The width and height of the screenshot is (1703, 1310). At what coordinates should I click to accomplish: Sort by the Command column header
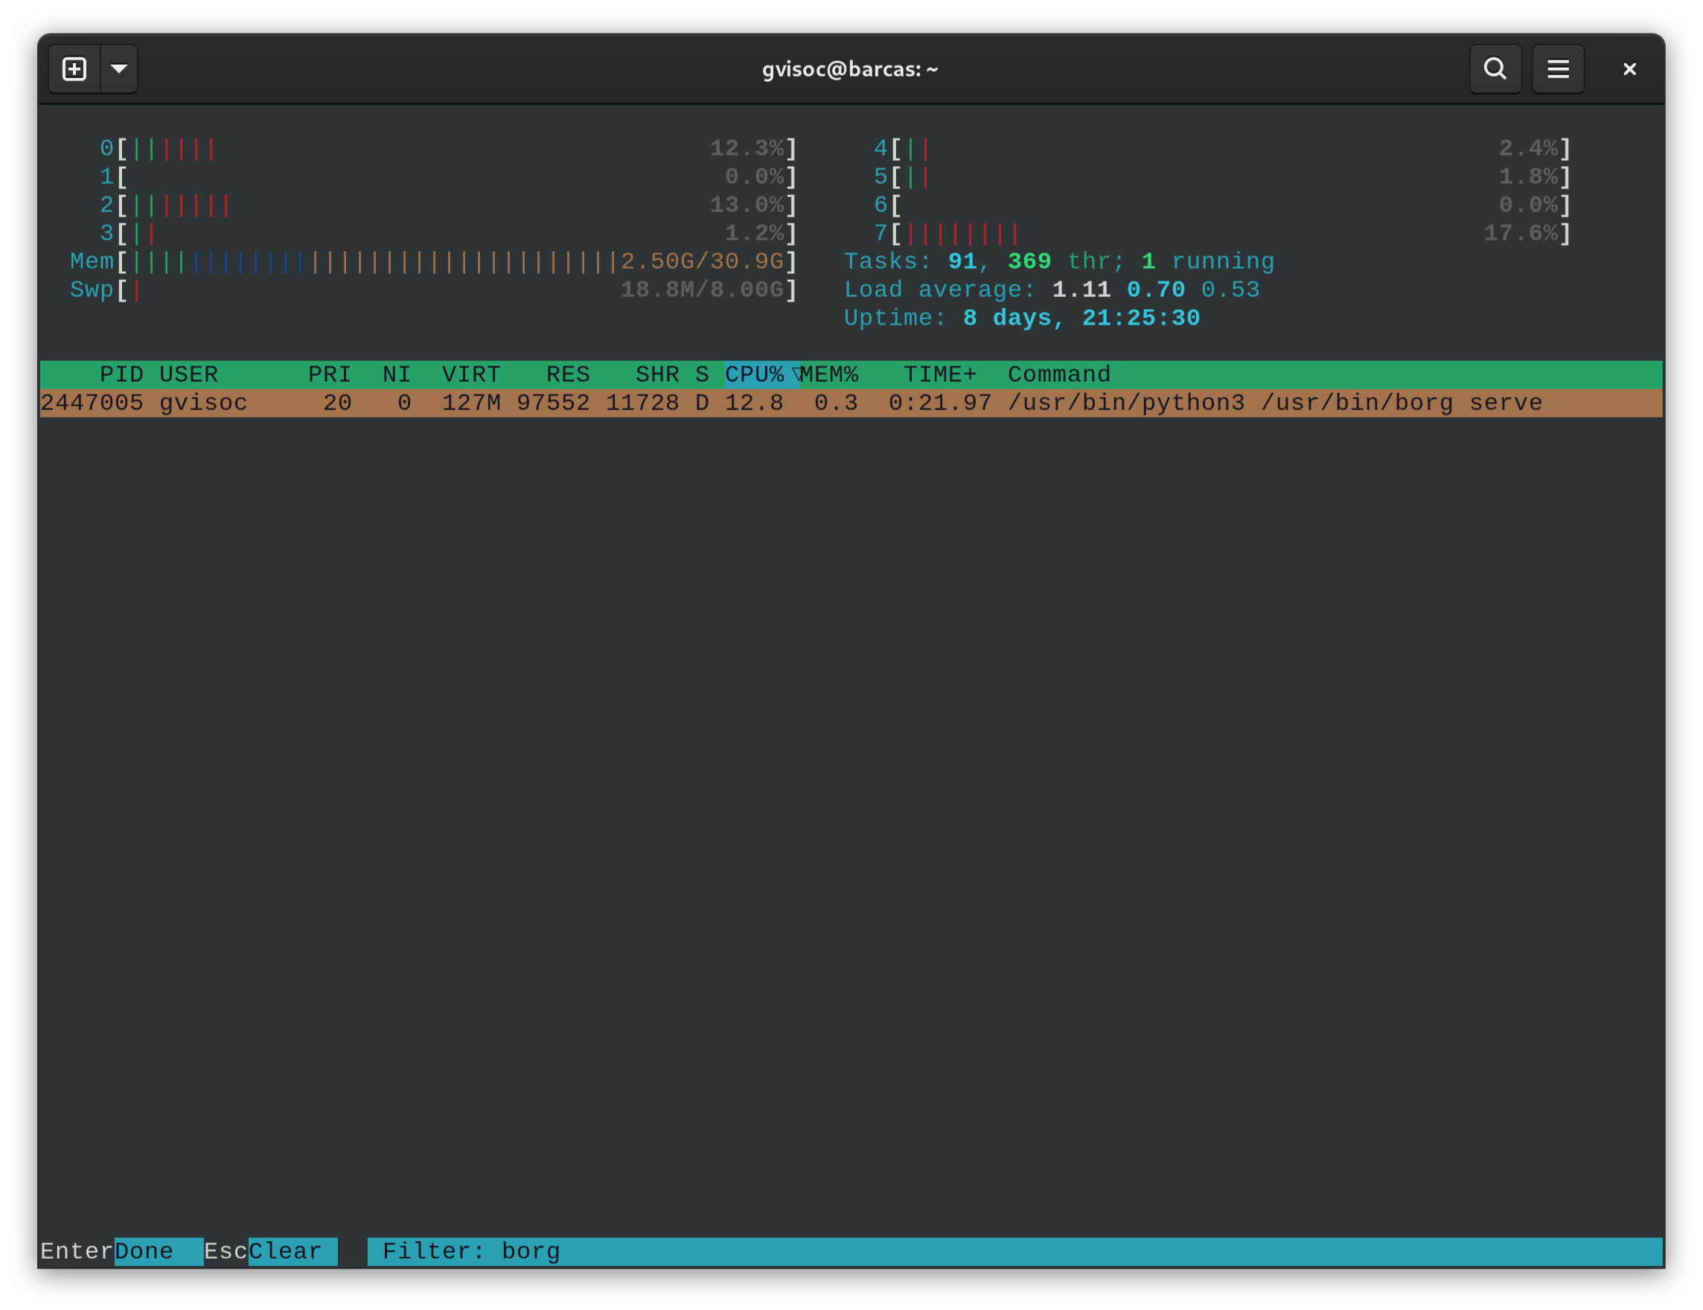pyautogui.click(x=1059, y=374)
